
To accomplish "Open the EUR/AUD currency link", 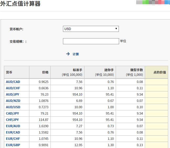I will tap(13, 126).
